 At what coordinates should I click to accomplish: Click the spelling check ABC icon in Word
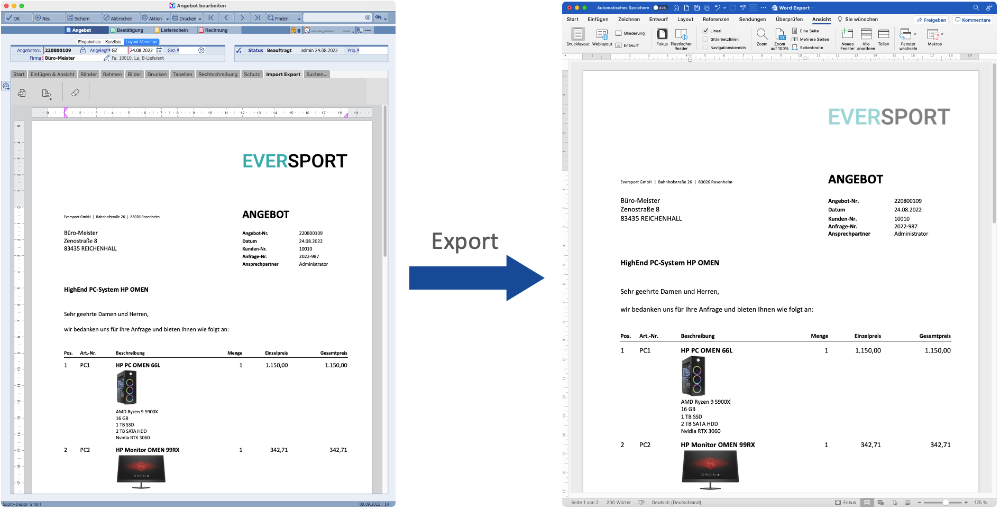click(743, 7)
